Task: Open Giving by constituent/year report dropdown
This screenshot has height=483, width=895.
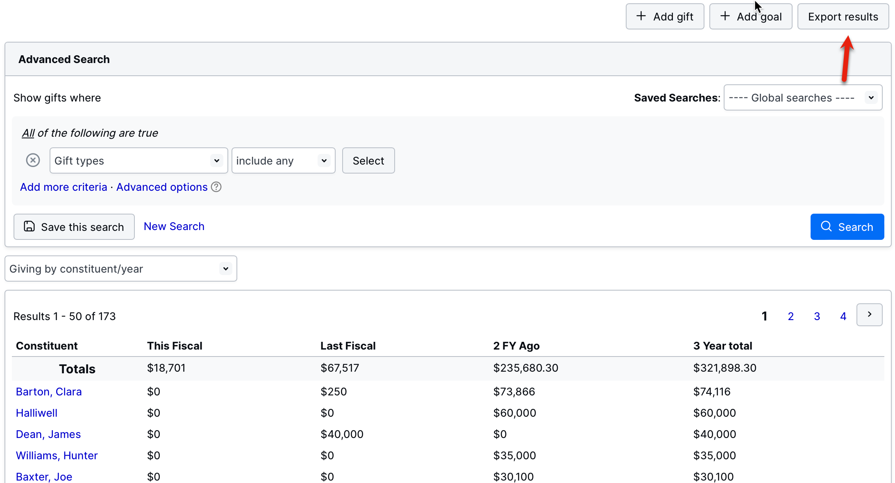Action: (120, 269)
